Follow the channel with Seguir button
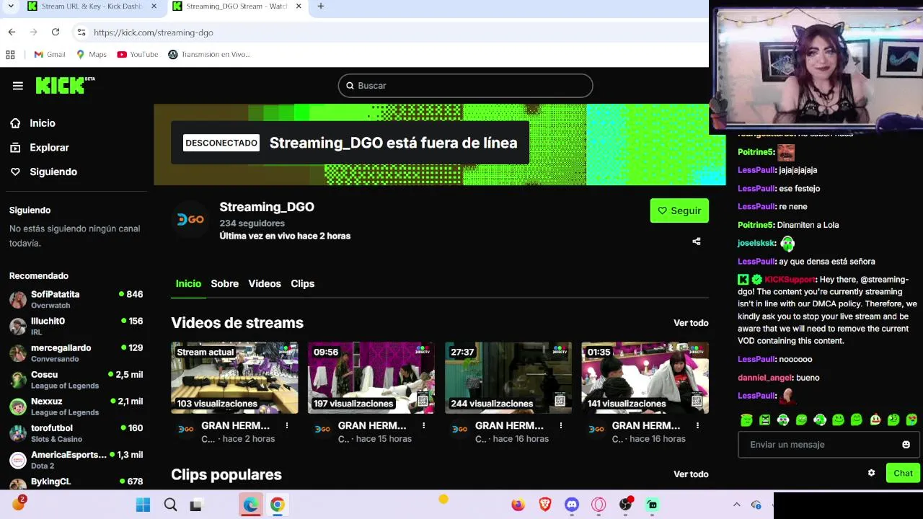 point(679,210)
